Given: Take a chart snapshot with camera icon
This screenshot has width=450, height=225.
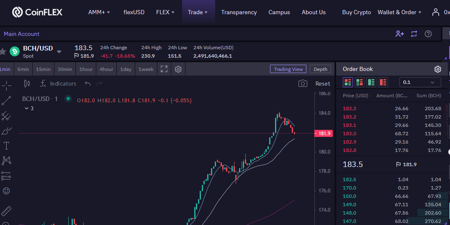Looking at the screenshot, I should pyautogui.click(x=303, y=83).
